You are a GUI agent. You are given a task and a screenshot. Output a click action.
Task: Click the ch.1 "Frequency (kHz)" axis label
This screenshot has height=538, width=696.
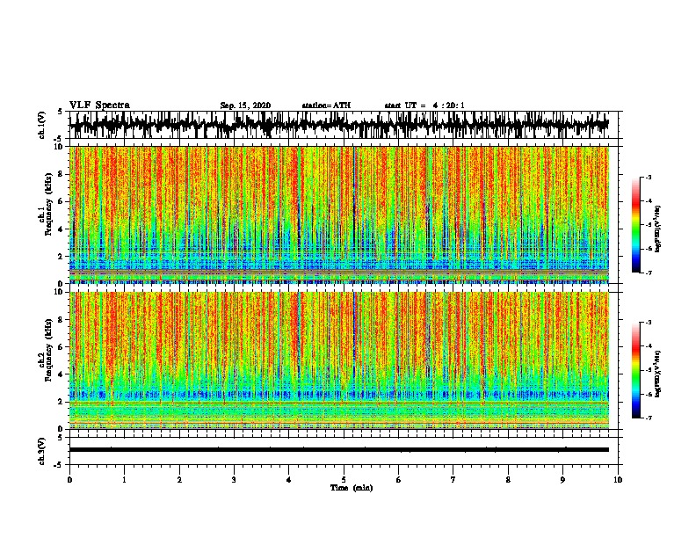(x=48, y=204)
